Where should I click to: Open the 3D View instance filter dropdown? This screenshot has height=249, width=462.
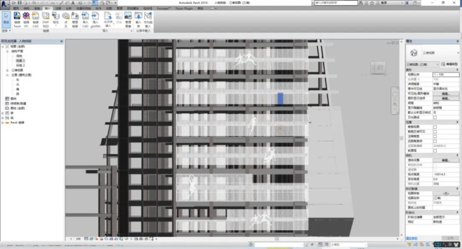click(423, 64)
